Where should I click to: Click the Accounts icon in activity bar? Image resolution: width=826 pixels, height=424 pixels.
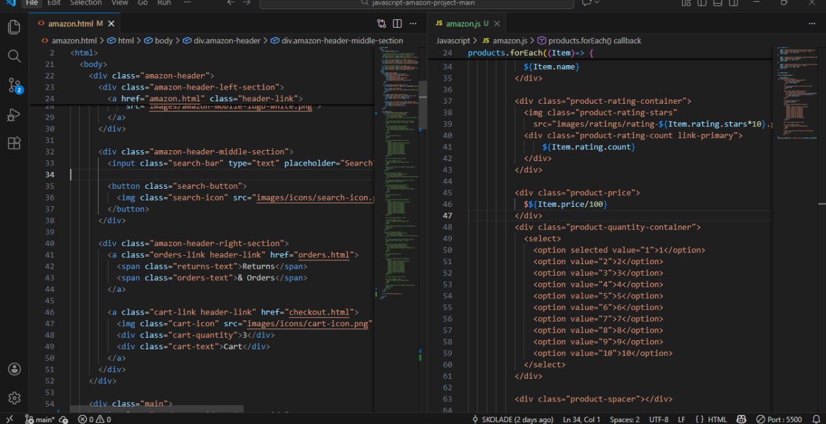(14, 369)
